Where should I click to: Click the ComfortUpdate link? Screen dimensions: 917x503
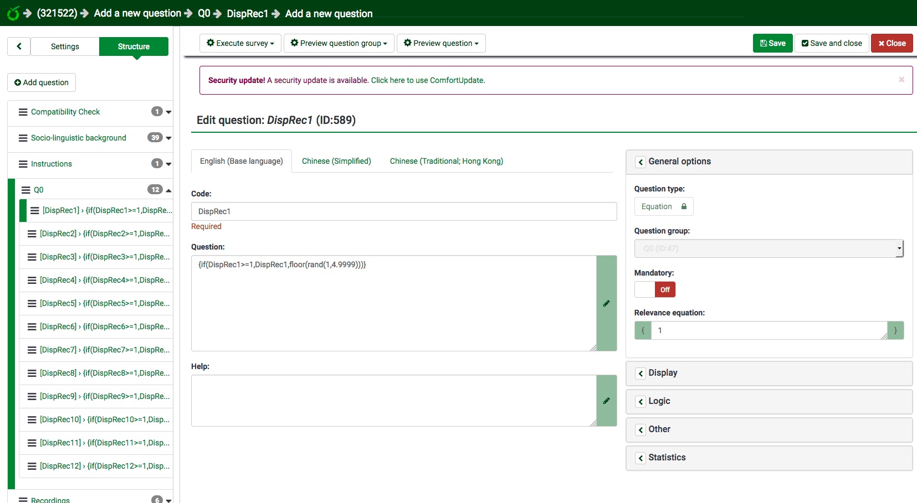tap(427, 80)
